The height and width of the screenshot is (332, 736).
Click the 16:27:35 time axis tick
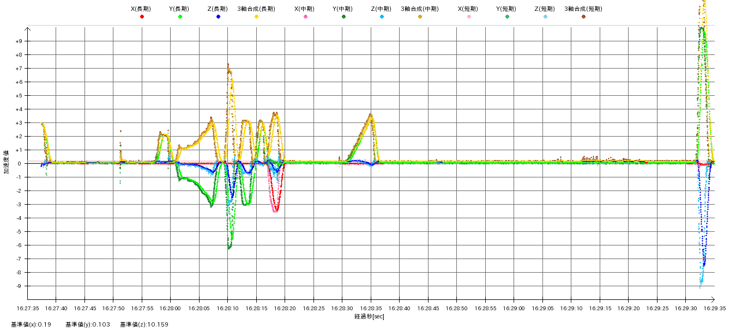pos(27,308)
